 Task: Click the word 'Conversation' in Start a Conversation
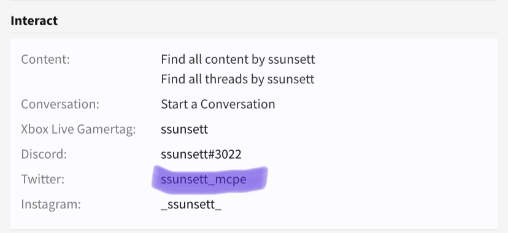237,104
